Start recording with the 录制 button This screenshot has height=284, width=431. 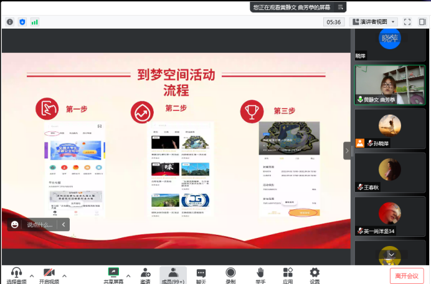(230, 275)
